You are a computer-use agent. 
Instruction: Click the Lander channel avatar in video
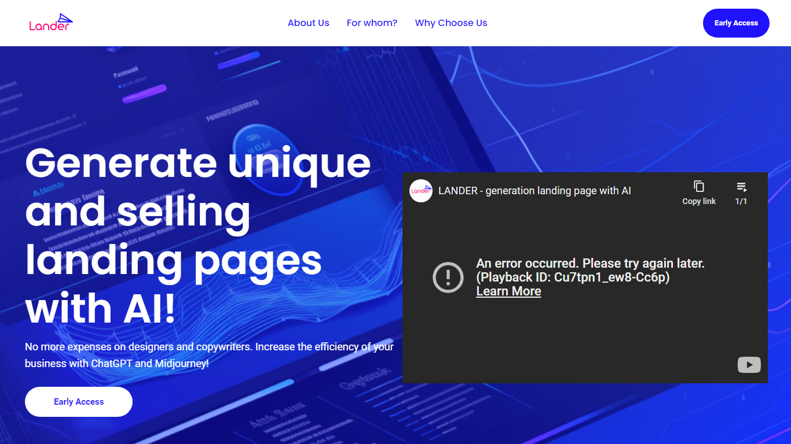click(x=421, y=191)
